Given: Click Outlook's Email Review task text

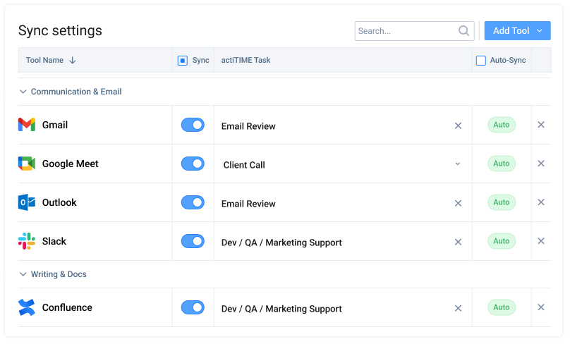Looking at the screenshot, I should pos(248,204).
